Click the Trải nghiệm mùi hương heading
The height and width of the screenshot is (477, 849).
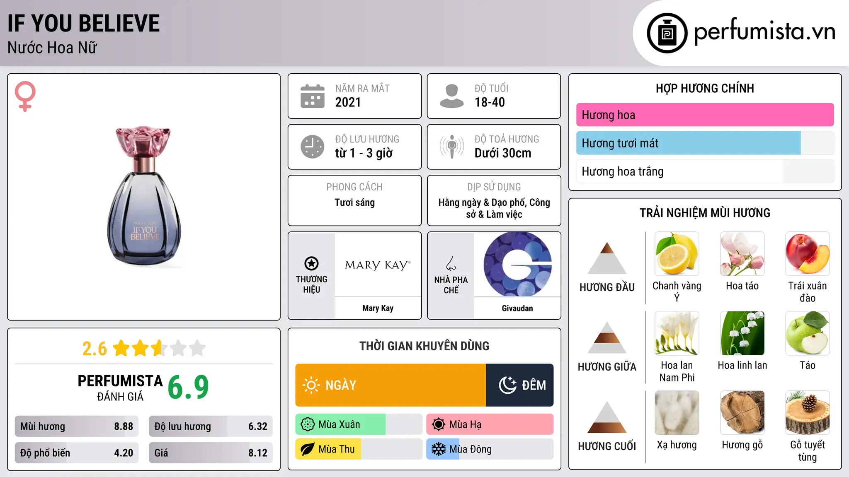pos(705,213)
